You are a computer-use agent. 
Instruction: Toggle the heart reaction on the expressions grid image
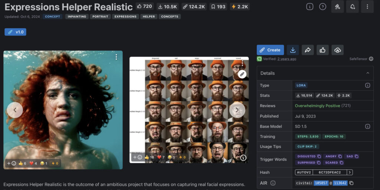coord(161,157)
